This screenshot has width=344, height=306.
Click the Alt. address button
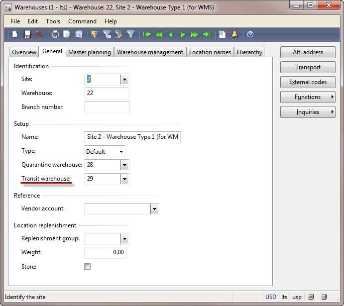tap(308, 52)
